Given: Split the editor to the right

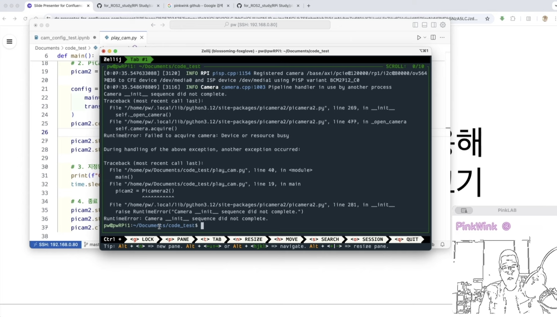Looking at the screenshot, I should coord(433,37).
